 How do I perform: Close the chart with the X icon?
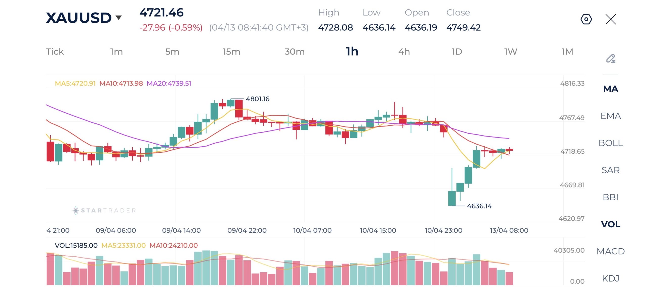(611, 19)
